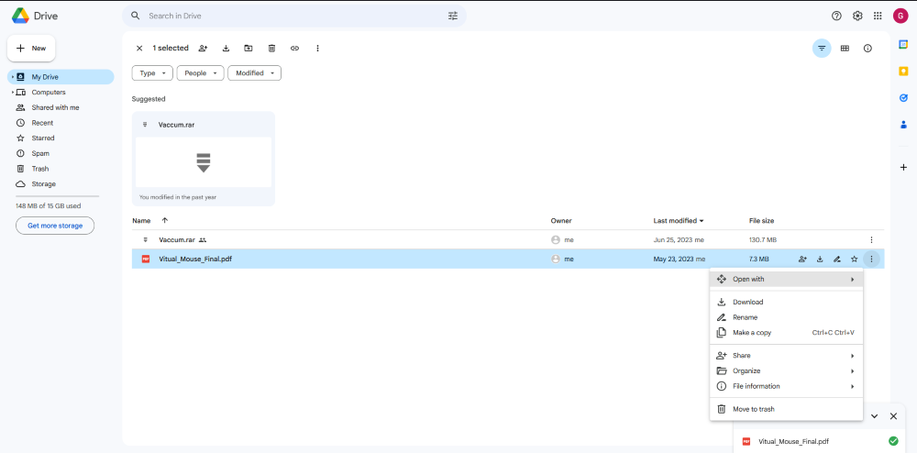
Task: Open the People filter dropdown
Action: coord(201,73)
